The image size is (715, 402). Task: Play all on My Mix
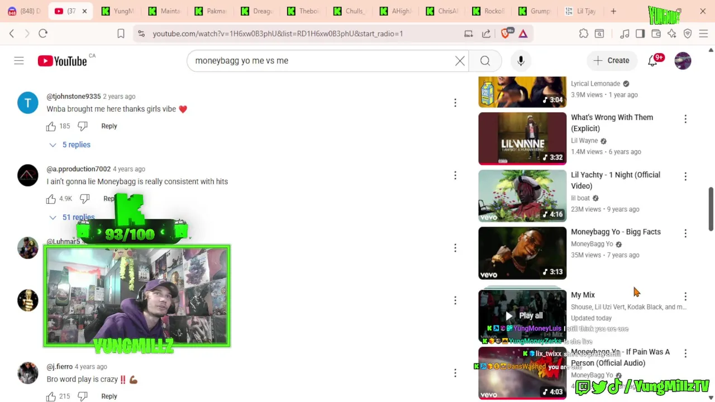(x=523, y=315)
